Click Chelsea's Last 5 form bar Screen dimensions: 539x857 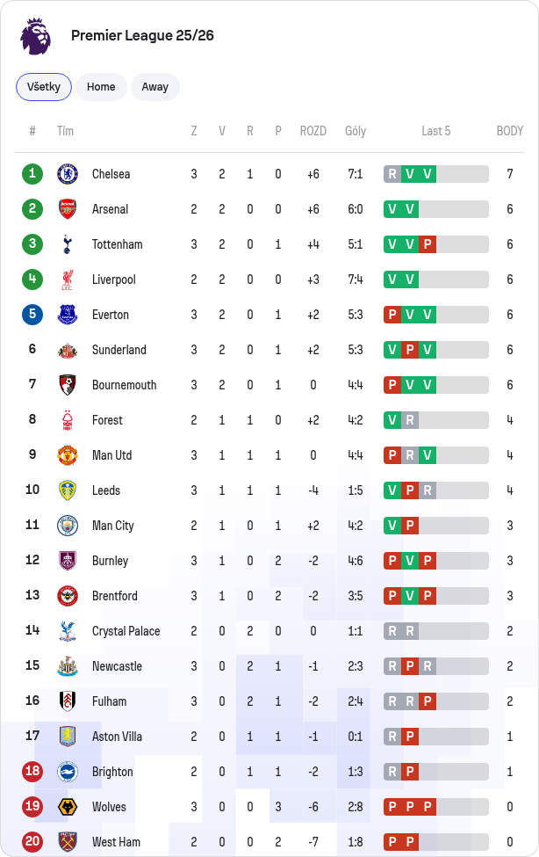[x=435, y=174]
